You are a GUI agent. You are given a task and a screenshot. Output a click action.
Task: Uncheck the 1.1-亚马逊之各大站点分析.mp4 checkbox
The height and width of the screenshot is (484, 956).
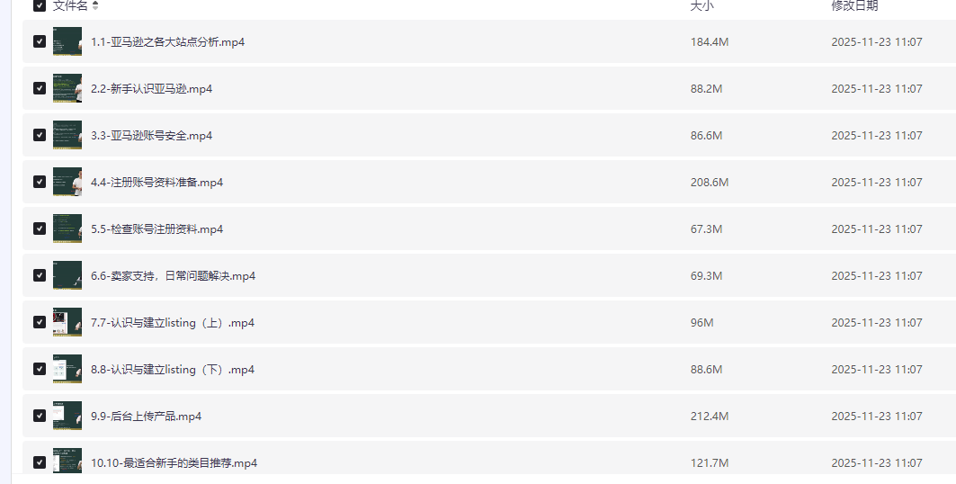(x=40, y=41)
